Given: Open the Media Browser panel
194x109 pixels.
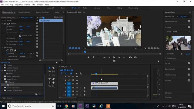Looking at the screenshot, I should click(x=7, y=98).
